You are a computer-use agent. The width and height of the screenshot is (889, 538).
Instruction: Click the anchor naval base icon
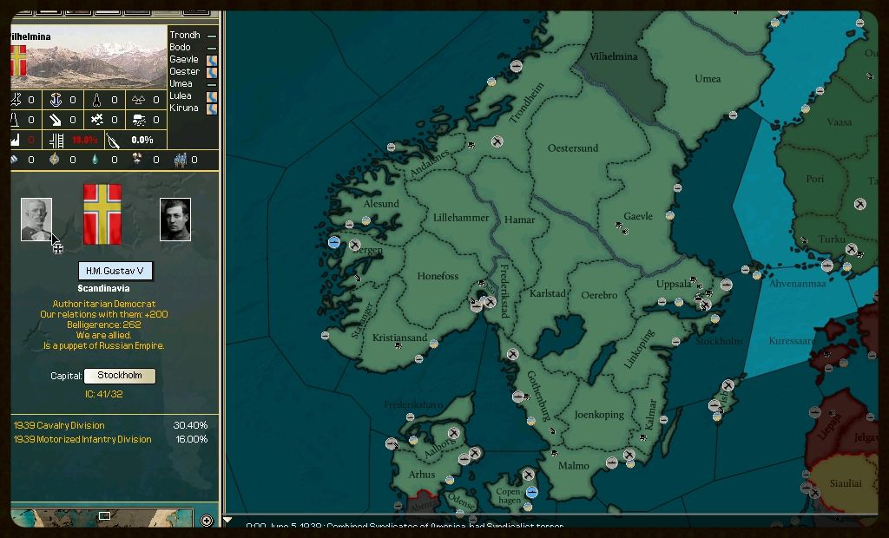click(56, 100)
